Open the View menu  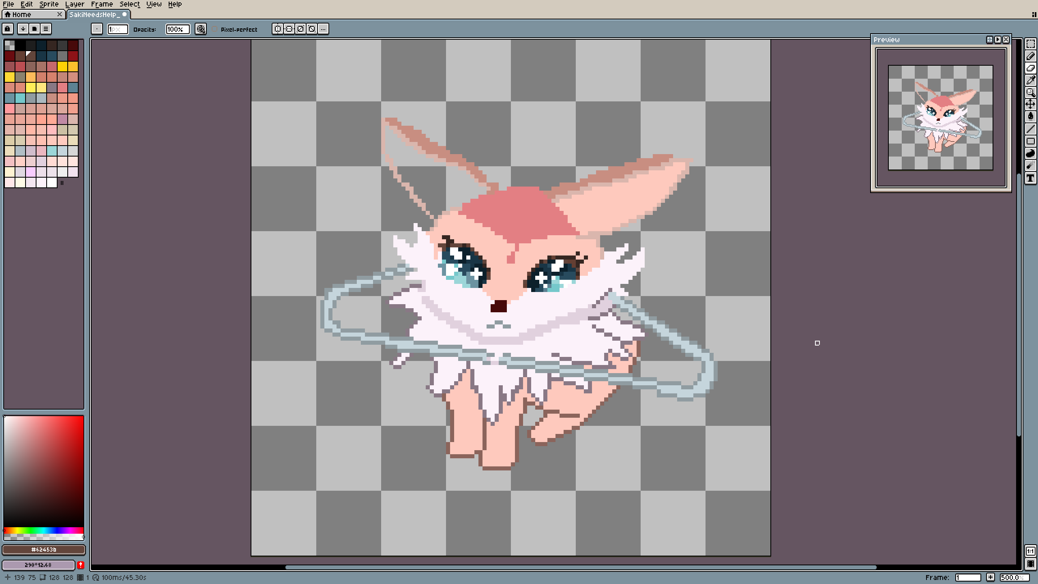click(x=154, y=4)
